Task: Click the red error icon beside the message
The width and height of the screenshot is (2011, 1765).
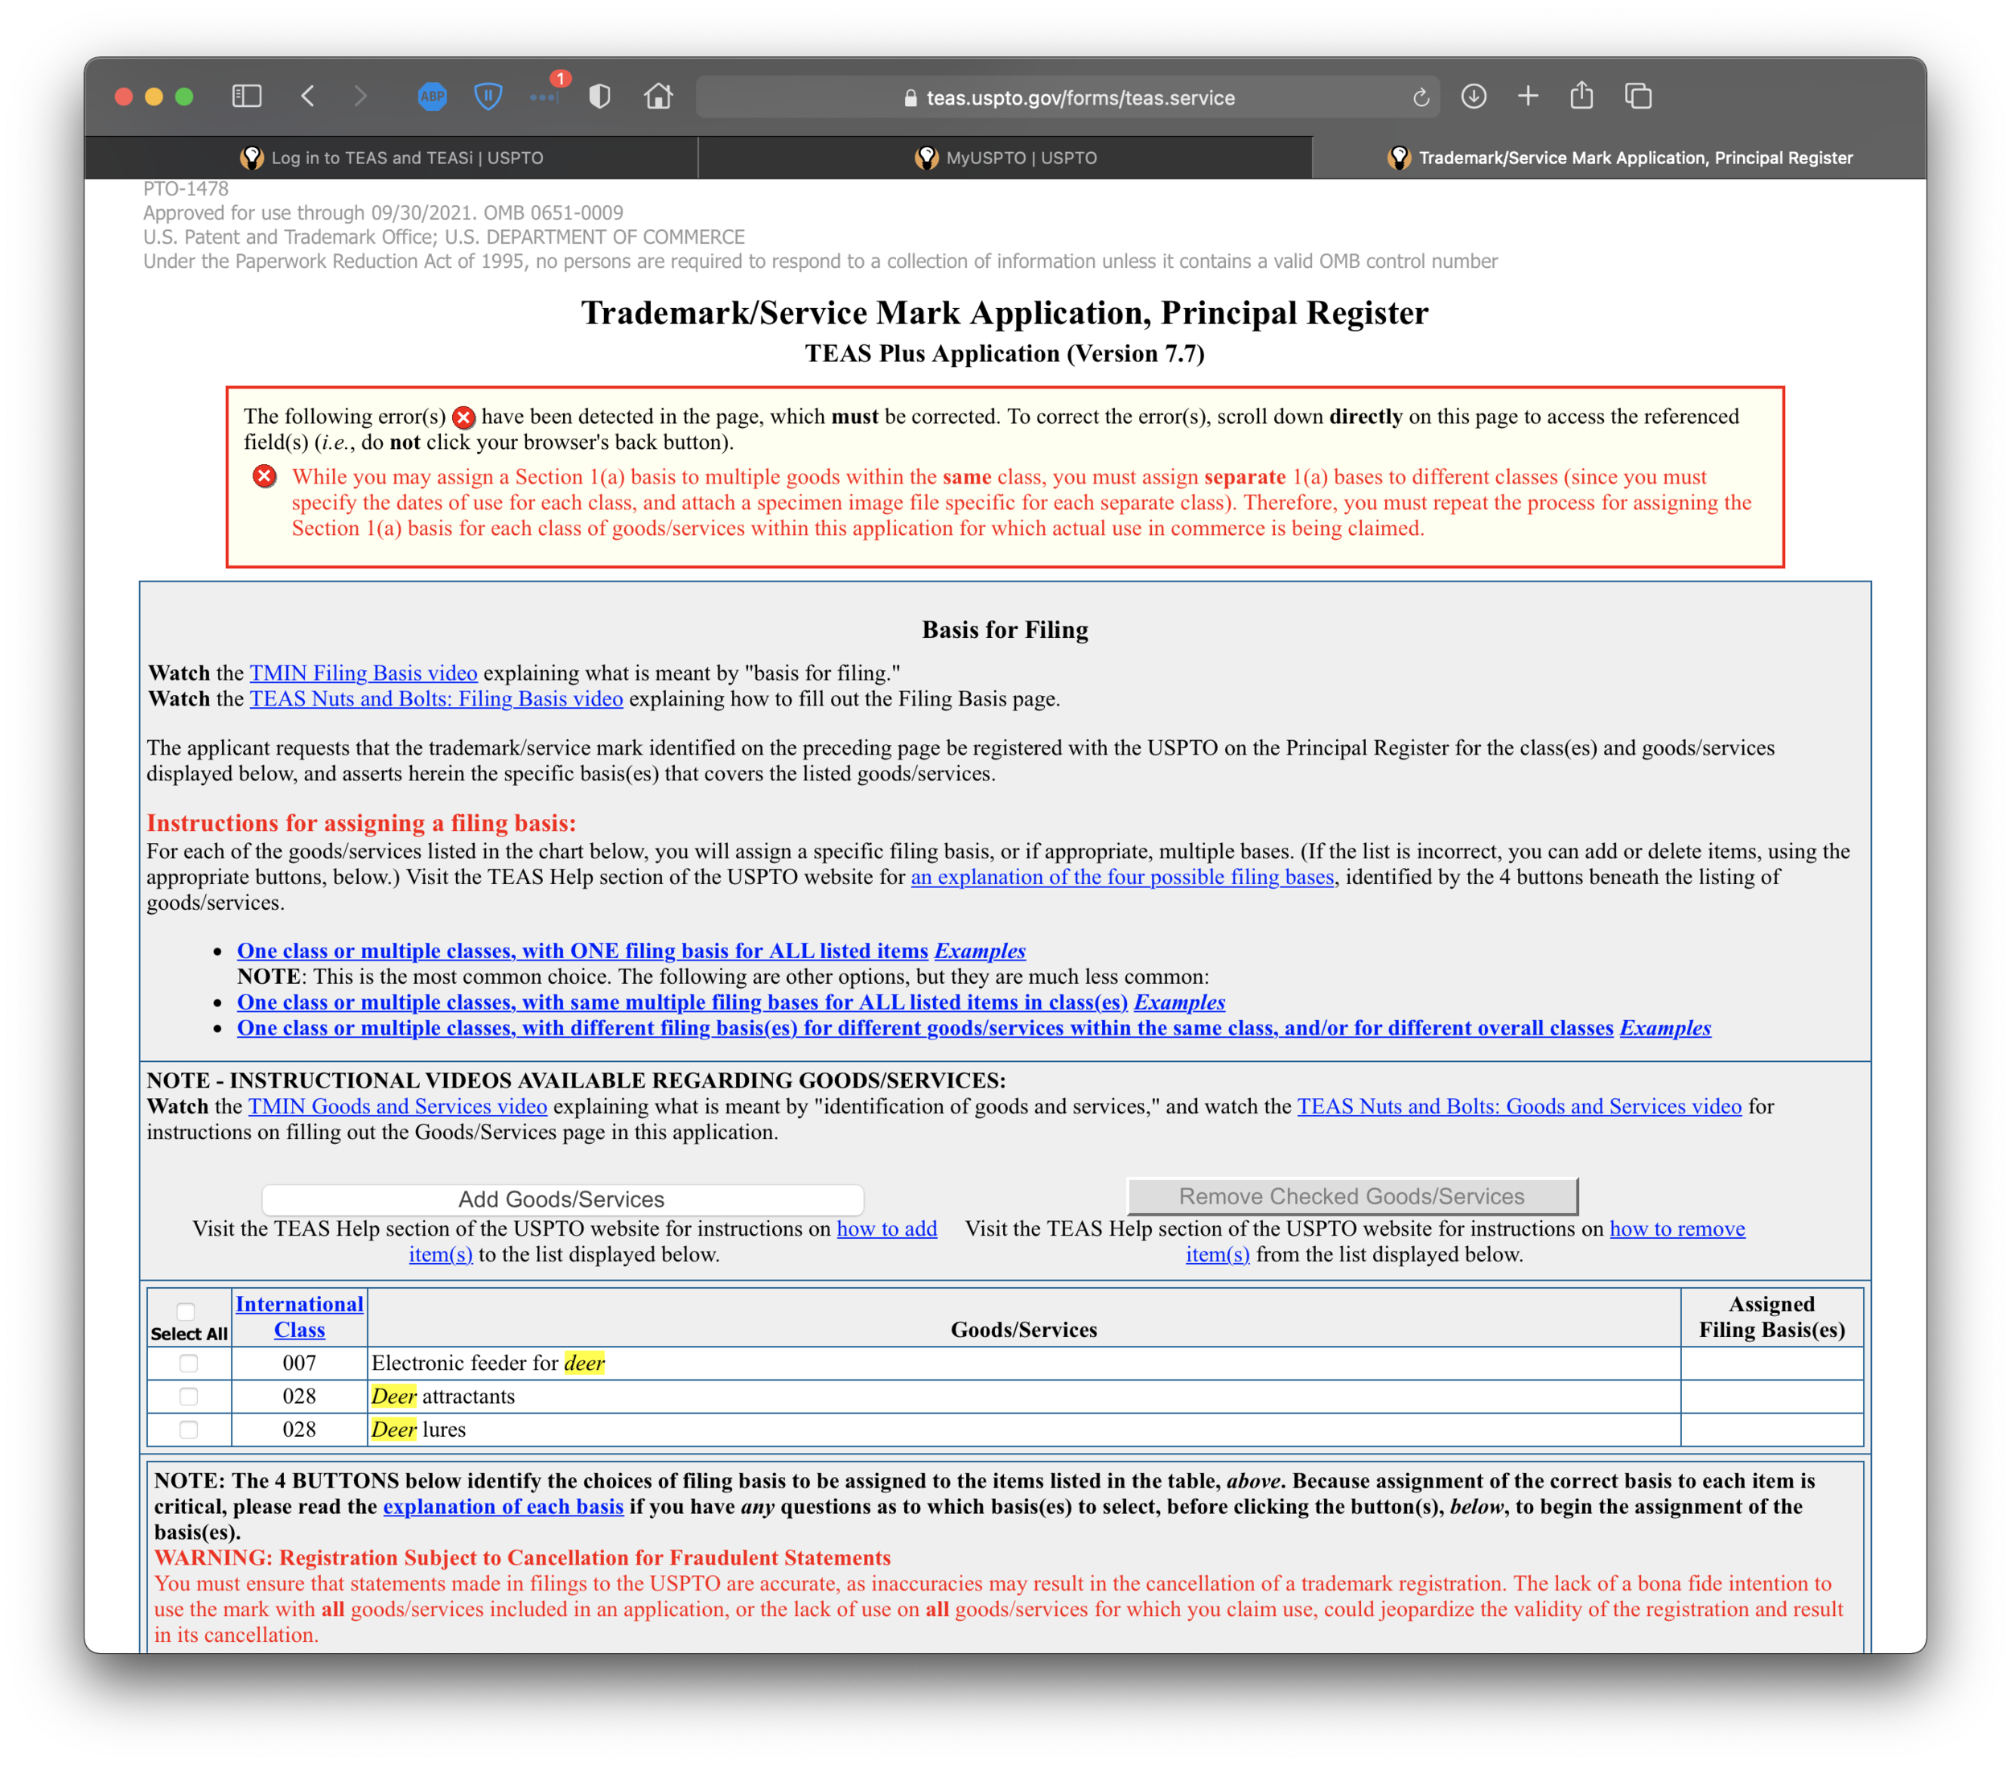Action: coord(265,476)
